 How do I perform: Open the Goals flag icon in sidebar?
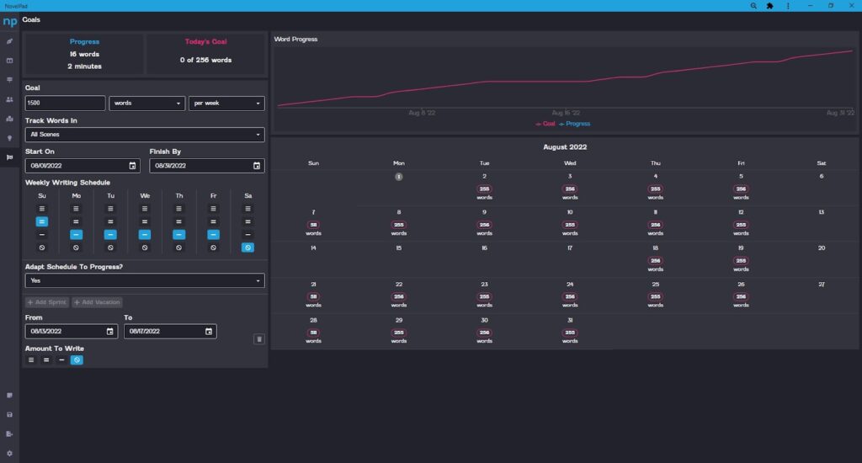(9, 157)
